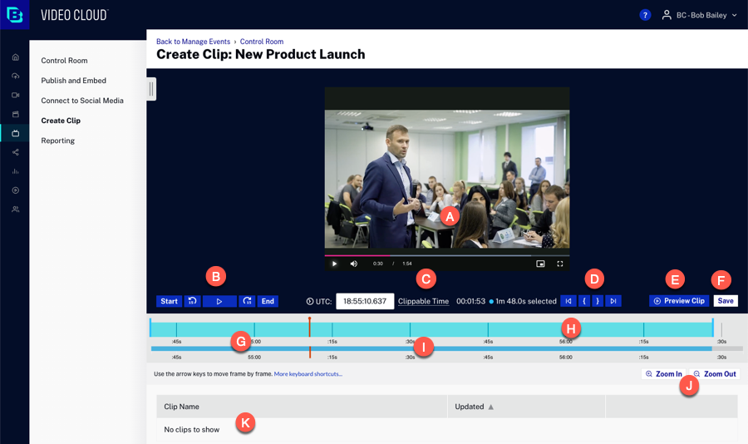
Task: Click the Preview Clip button
Action: 679,301
